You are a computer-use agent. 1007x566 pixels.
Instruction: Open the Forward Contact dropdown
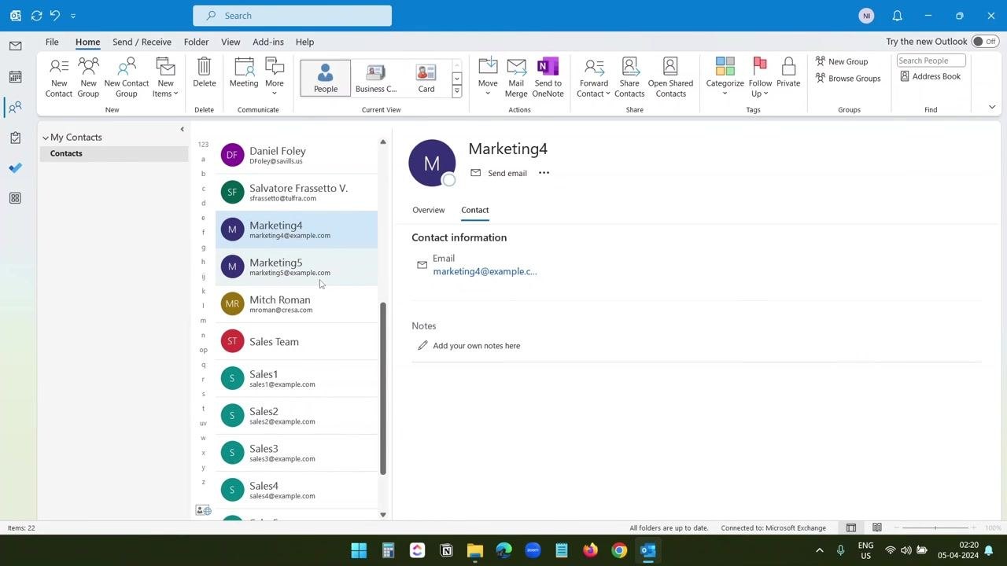pos(593,78)
